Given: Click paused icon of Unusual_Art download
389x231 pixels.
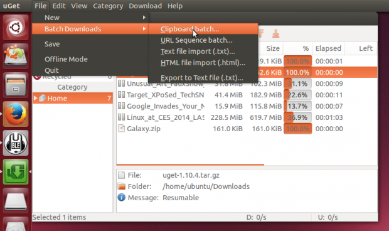Looking at the screenshot, I should tap(121, 83).
